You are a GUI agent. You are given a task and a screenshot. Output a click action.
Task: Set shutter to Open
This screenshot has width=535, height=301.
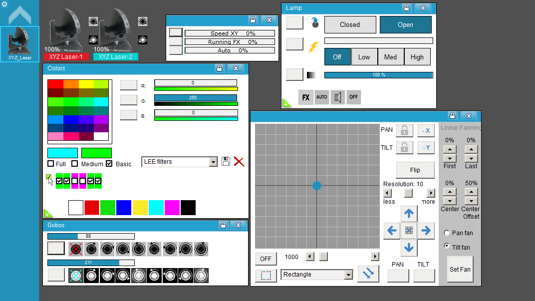point(405,25)
